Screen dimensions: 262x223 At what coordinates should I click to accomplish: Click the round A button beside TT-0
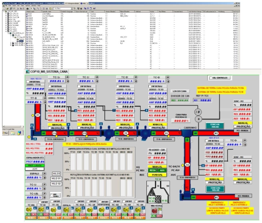tap(45, 98)
